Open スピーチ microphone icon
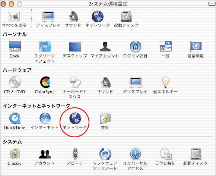Viewport: 216px width, 176px height. tap(75, 154)
